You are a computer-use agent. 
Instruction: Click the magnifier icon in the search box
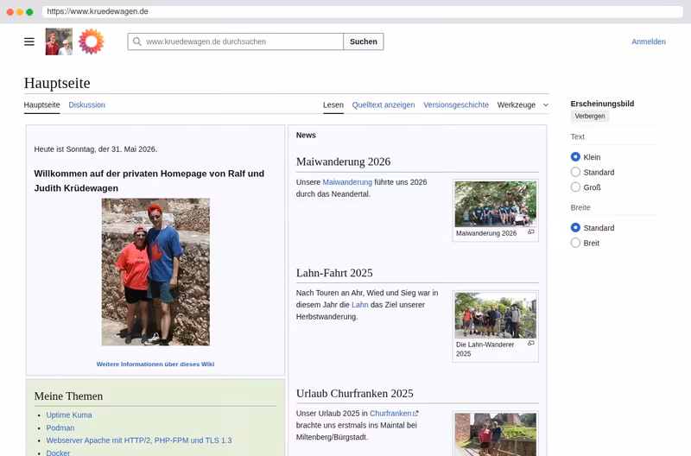(137, 41)
